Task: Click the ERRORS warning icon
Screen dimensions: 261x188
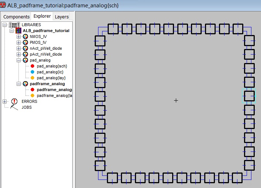Action: pyautogui.click(x=14, y=101)
